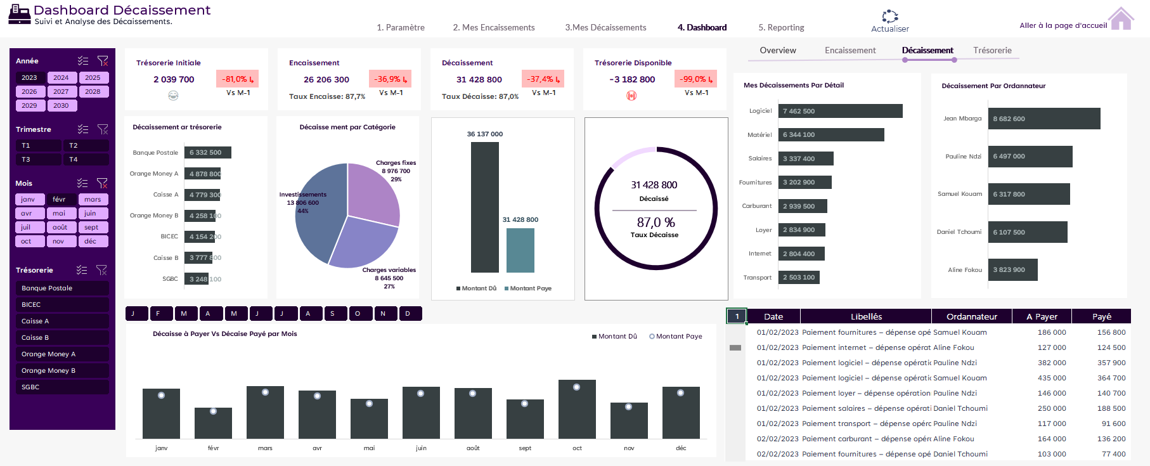
Task: Toggle multi-select in the Mois slicer
Action: pos(82,183)
